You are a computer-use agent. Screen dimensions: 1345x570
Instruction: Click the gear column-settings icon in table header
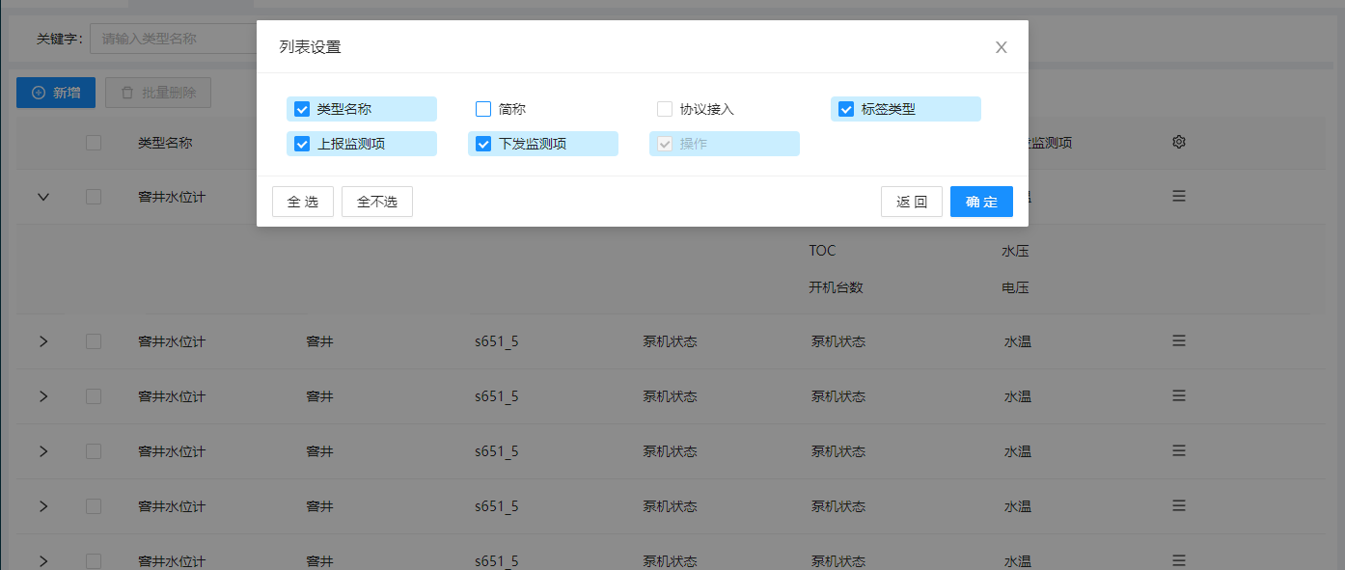(1178, 141)
